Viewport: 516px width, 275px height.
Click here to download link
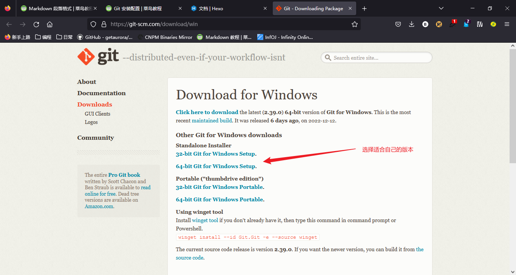207,112
